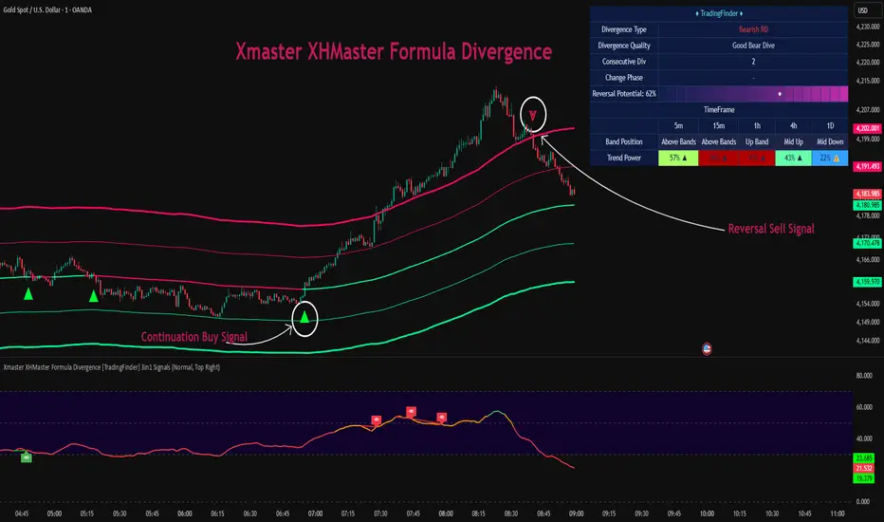The width and height of the screenshot is (884, 522).
Task: Click the 'Reversal Potential: 62%' label
Action: 623,94
